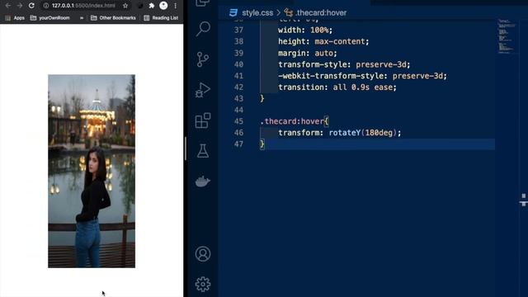Click the browser forward arrow
Viewport: 528px width, 297px height.
point(20,6)
